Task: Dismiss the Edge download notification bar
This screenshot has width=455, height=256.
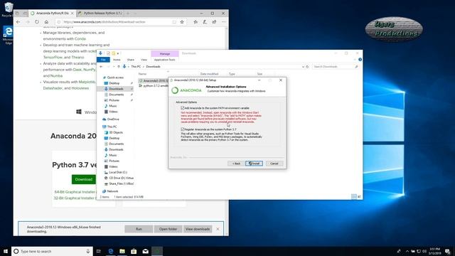Action: pos(218,229)
